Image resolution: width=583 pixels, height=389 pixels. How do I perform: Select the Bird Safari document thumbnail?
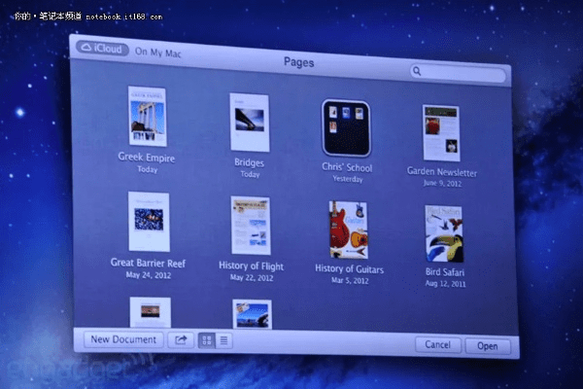click(444, 233)
